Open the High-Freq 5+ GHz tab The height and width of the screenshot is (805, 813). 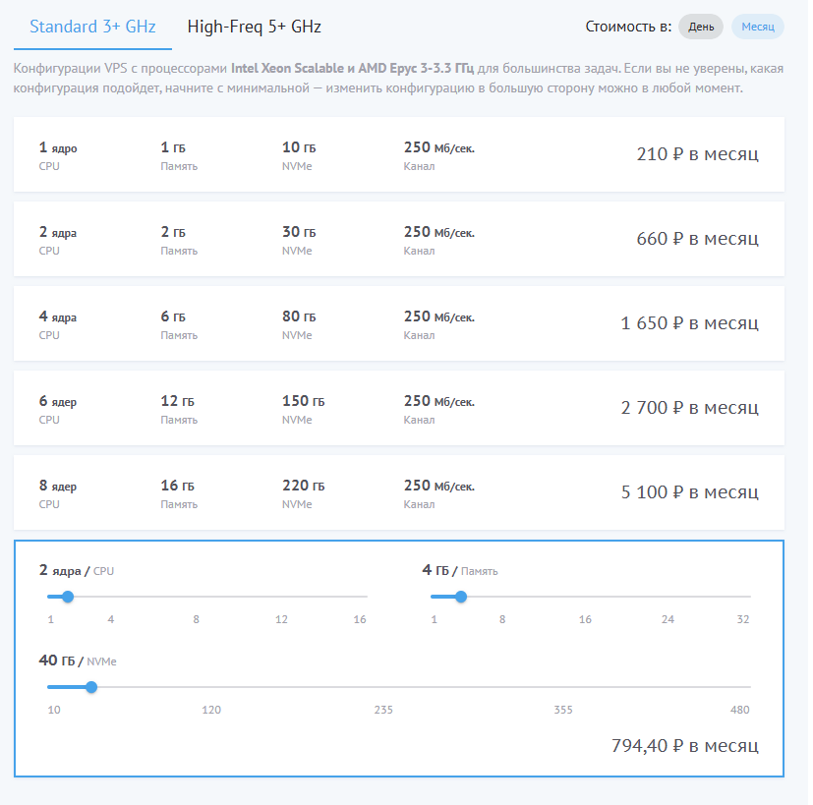254,27
